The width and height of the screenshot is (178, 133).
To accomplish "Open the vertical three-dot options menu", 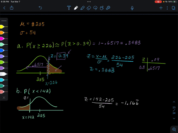I will click(167, 8).
